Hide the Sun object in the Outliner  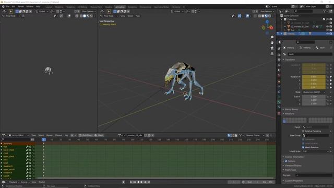327,30
